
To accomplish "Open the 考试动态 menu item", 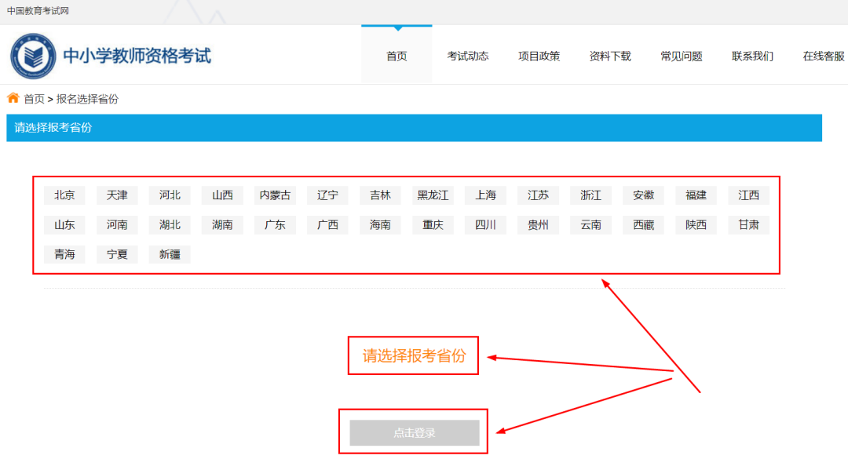I will 468,56.
